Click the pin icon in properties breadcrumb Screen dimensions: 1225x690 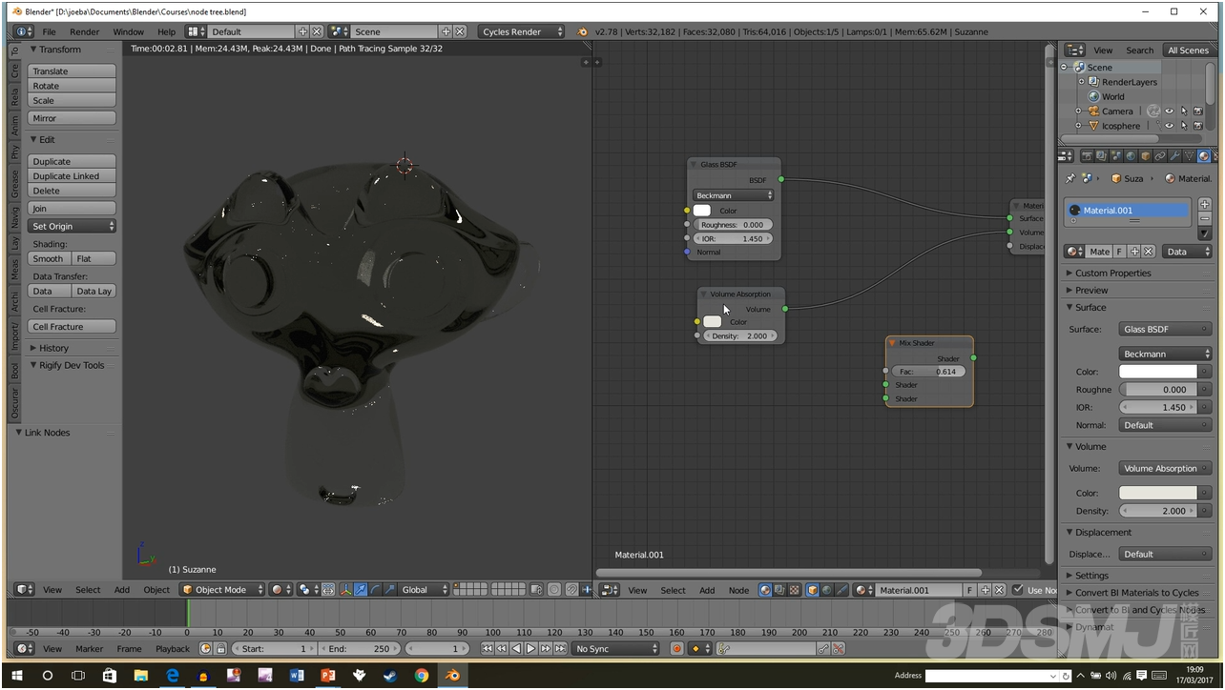pos(1070,178)
